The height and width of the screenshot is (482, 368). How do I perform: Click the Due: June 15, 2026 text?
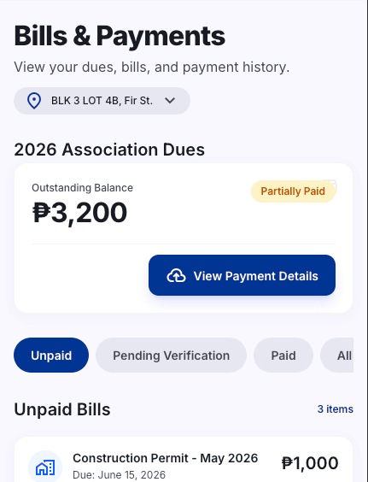point(120,475)
